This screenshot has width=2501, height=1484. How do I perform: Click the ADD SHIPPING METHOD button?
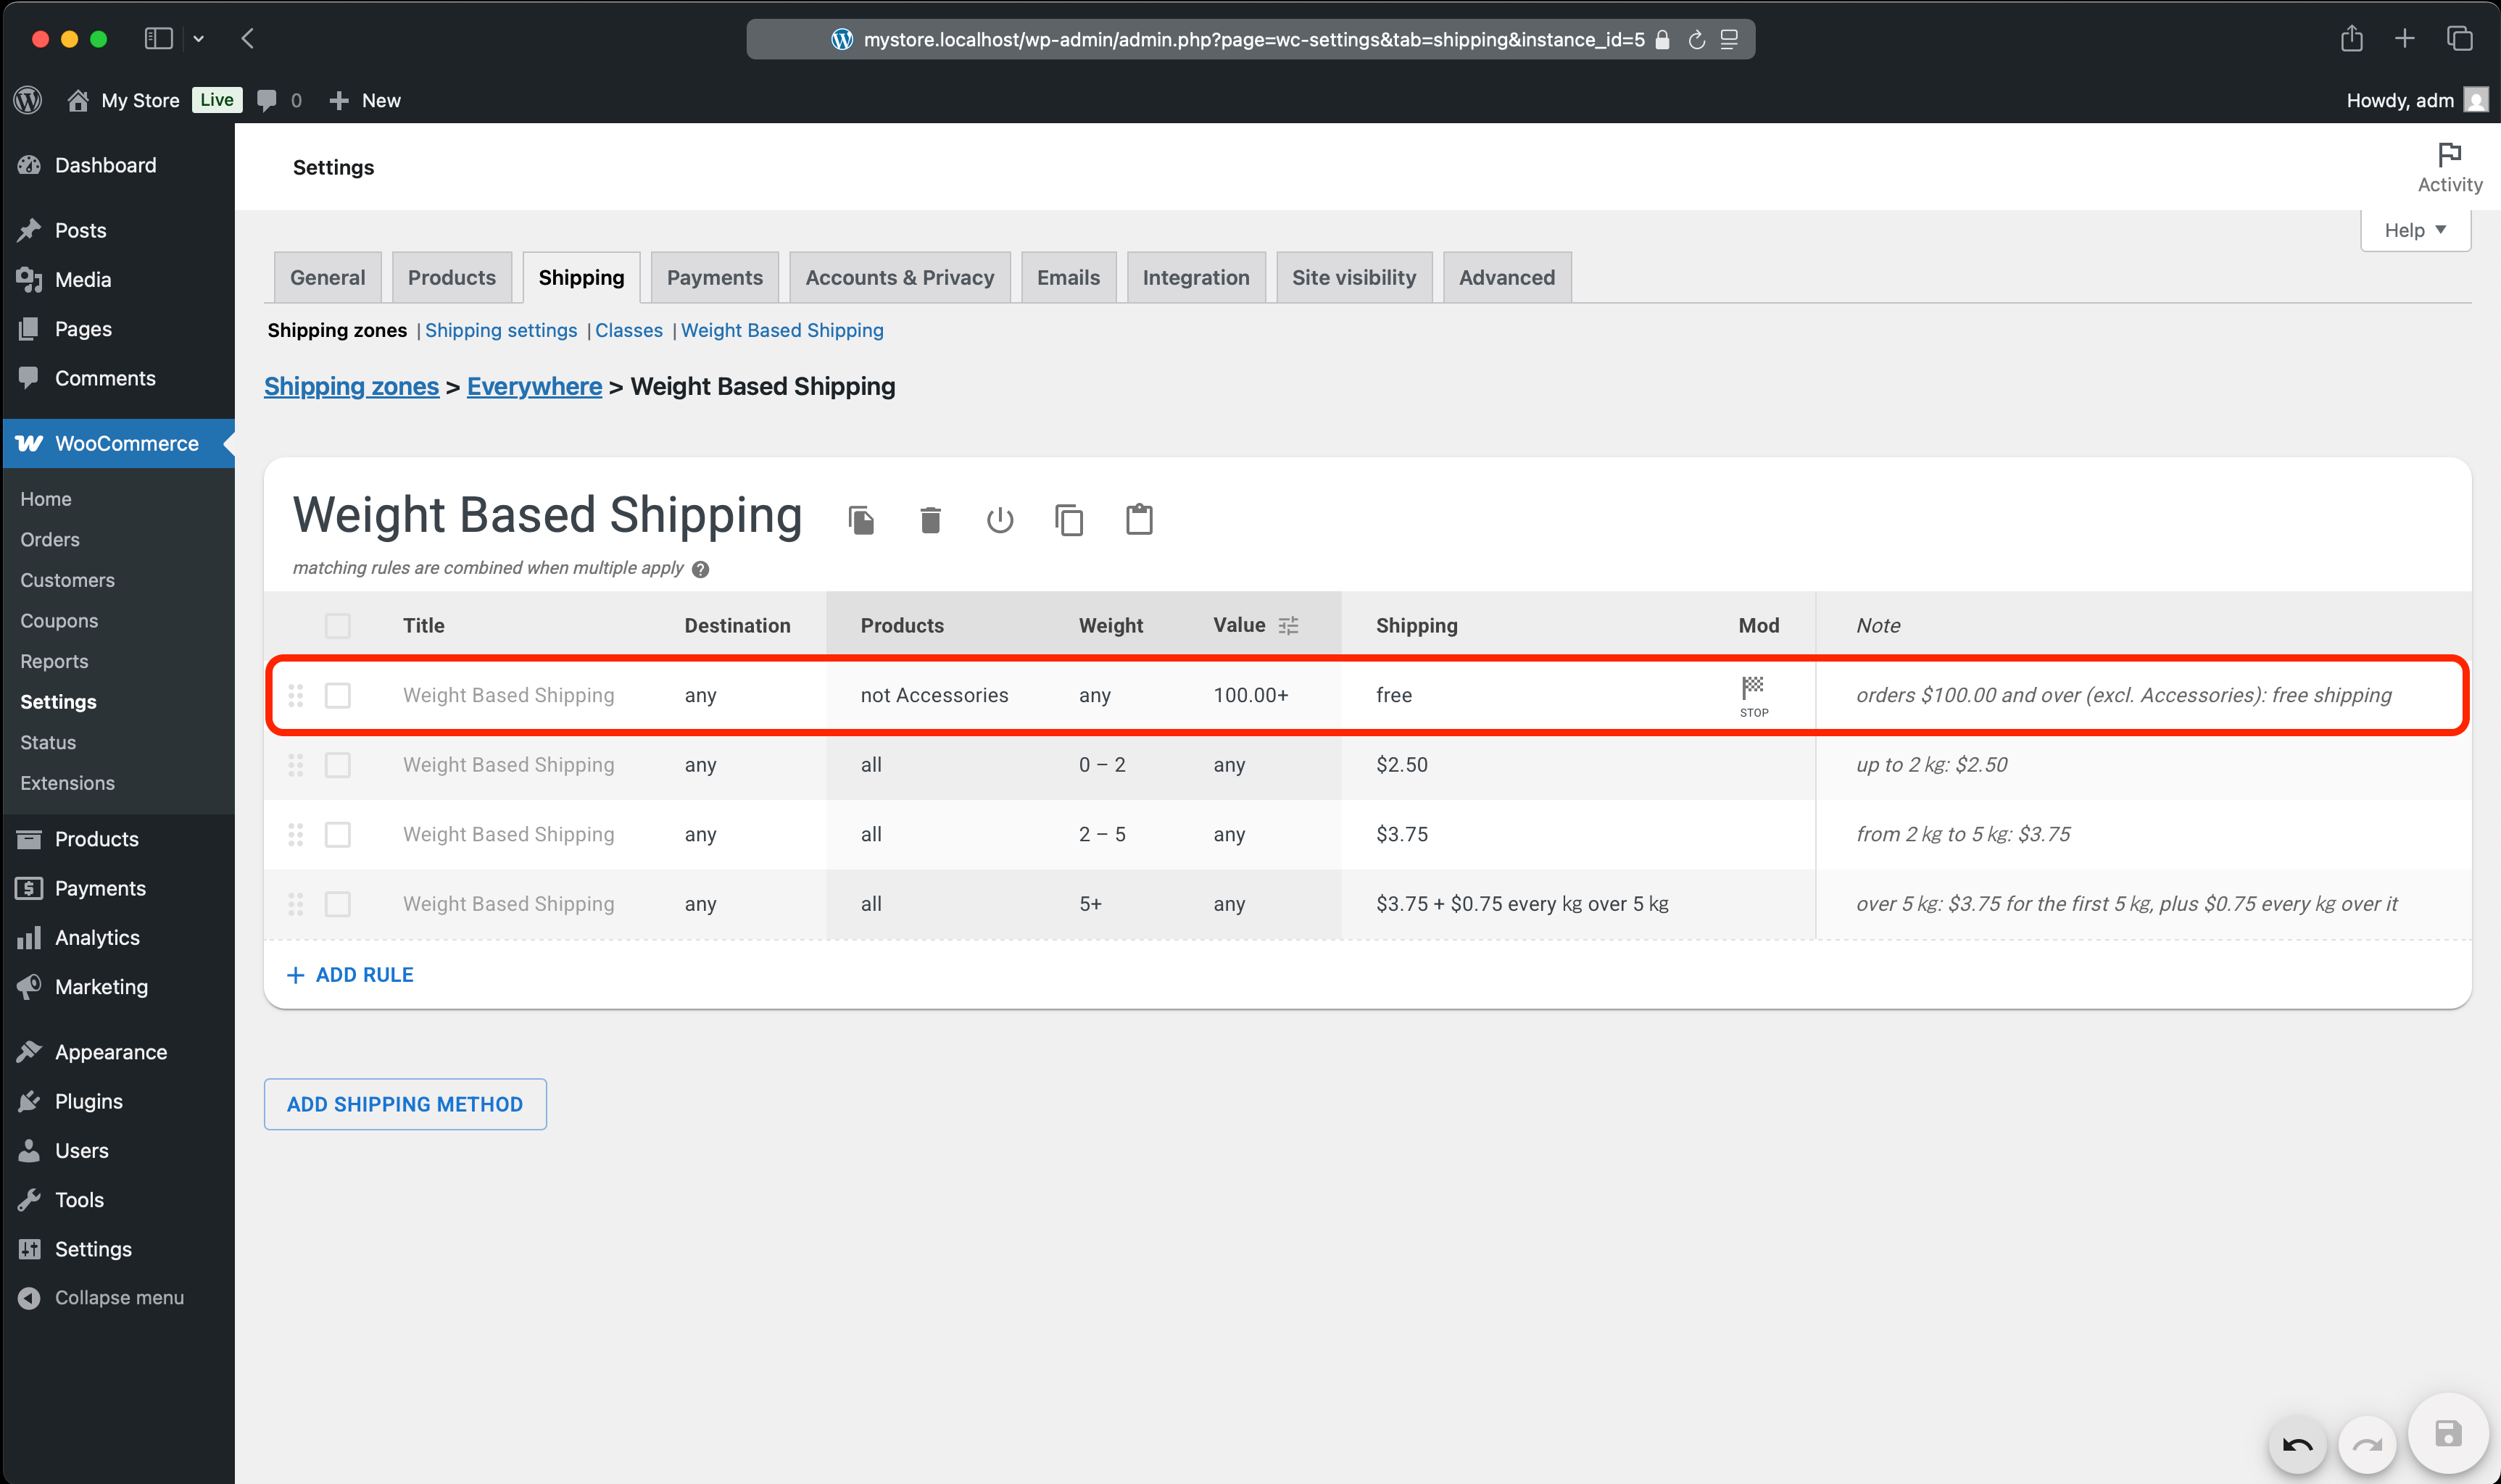(405, 1104)
